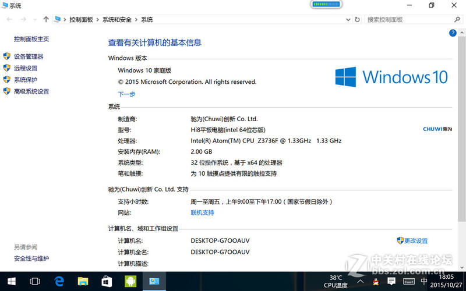Open the Windows Start menu
Image resolution: width=466 pixels, height=291 pixels.
[12, 281]
